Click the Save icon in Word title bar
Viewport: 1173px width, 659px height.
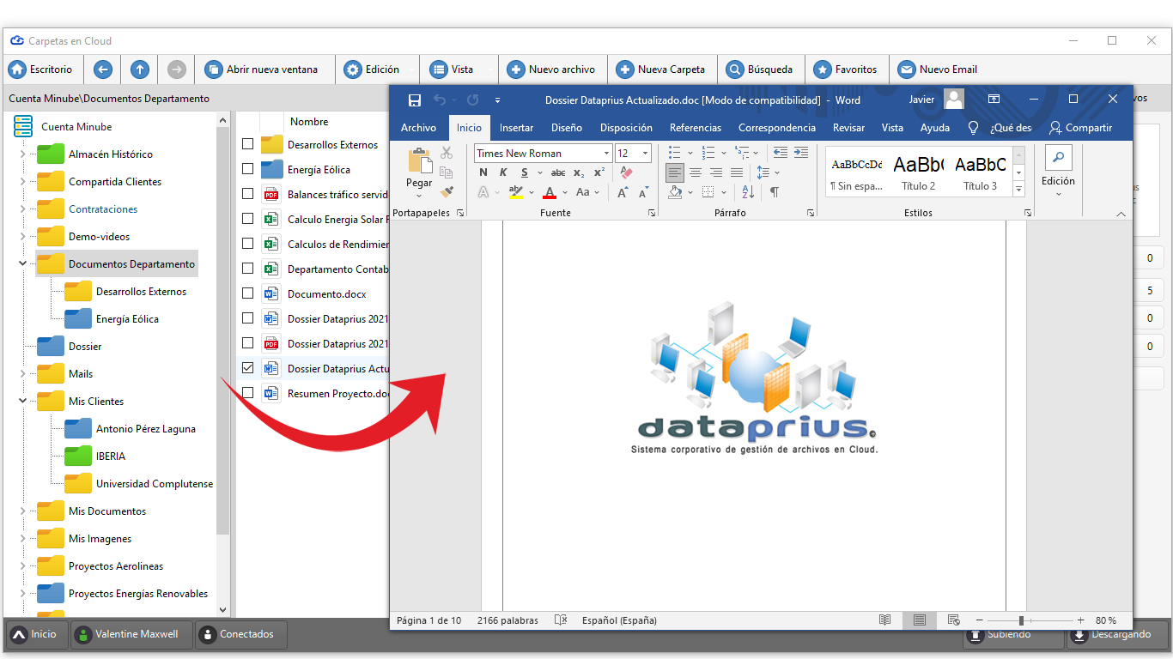(x=415, y=100)
